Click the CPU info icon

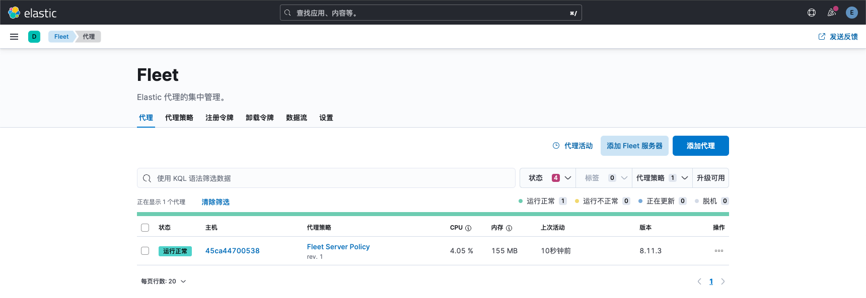[468, 228]
